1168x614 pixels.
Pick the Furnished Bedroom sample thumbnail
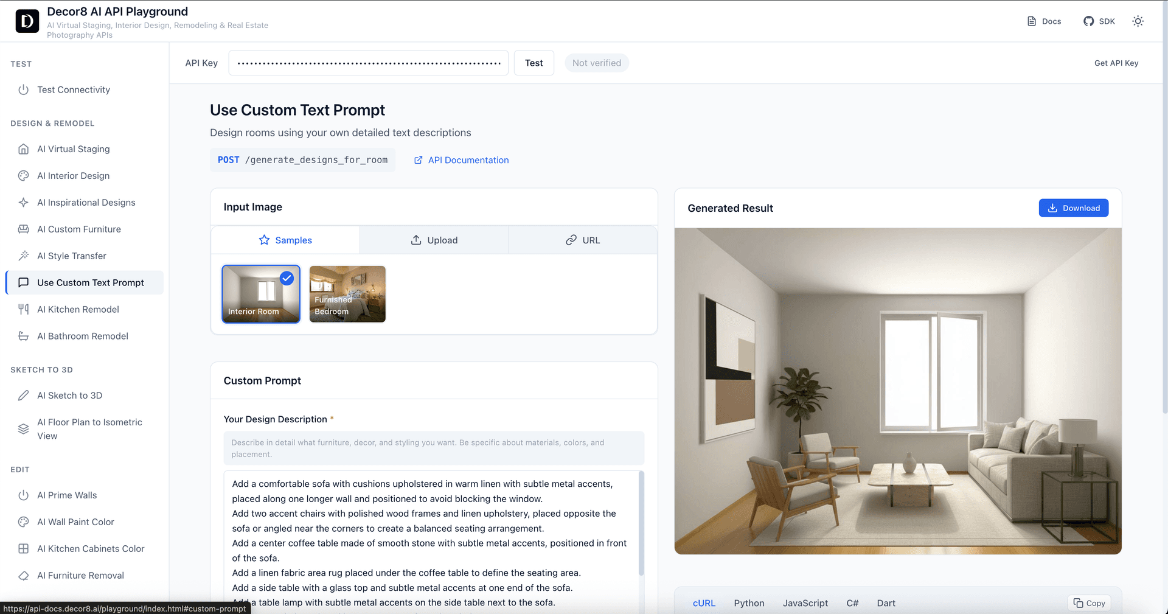pyautogui.click(x=347, y=294)
